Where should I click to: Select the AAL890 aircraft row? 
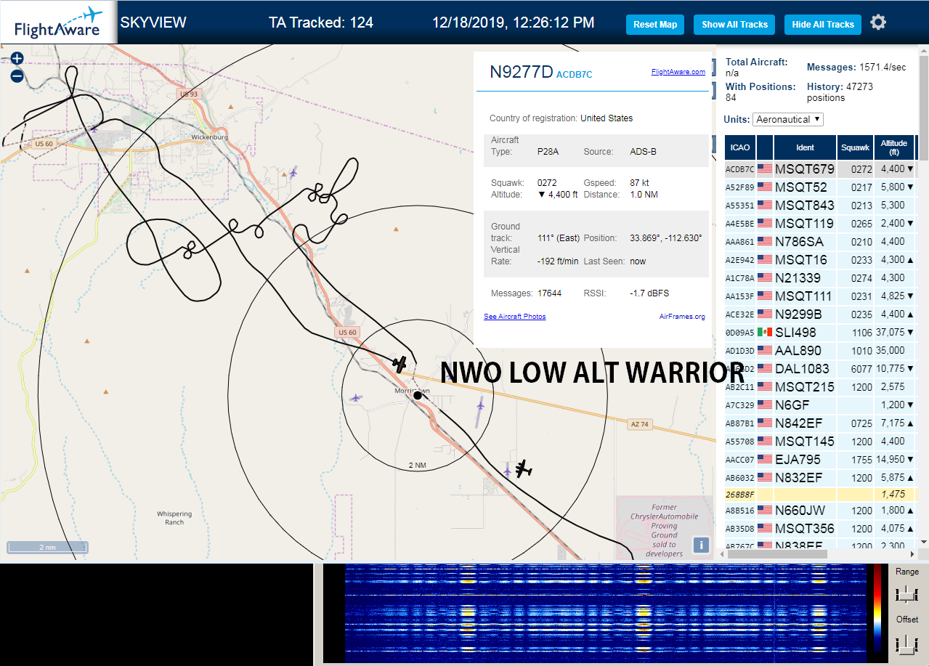click(x=820, y=350)
